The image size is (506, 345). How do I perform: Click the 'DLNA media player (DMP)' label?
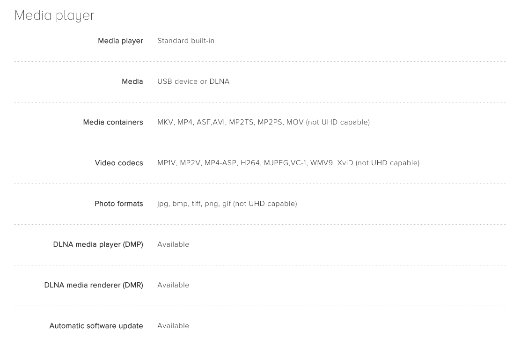[98, 244]
